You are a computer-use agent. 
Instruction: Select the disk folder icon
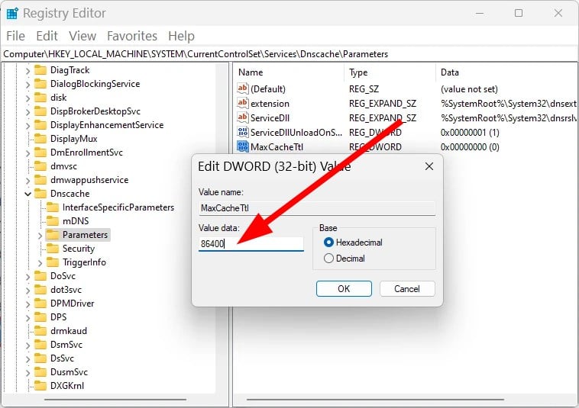(40, 98)
